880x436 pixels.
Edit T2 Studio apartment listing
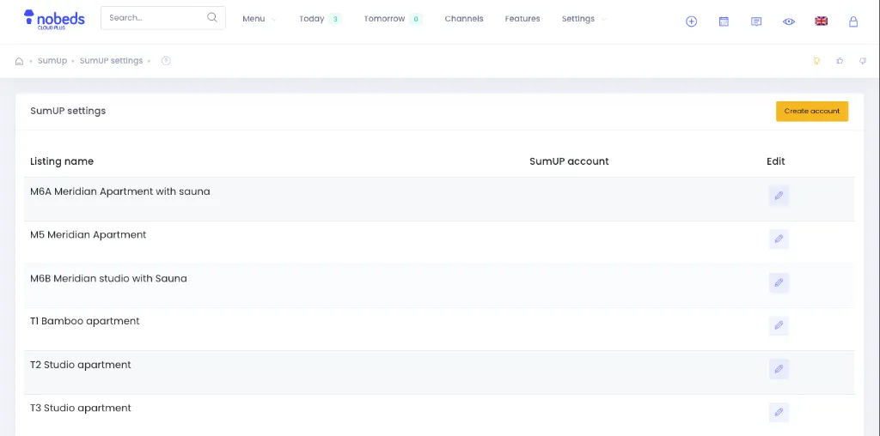tap(779, 369)
